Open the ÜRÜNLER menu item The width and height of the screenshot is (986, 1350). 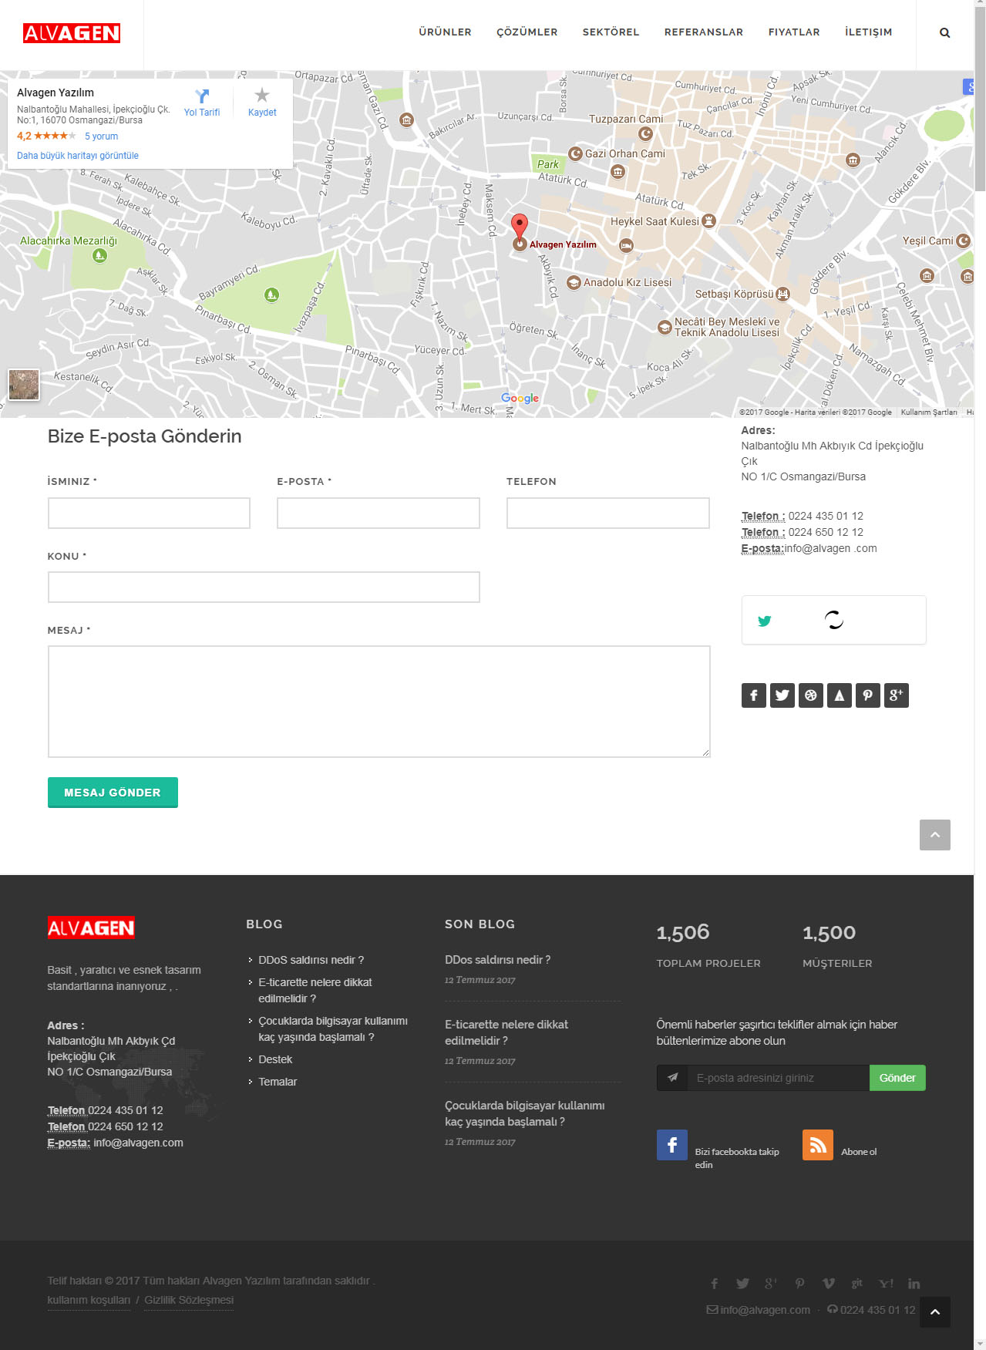(445, 32)
